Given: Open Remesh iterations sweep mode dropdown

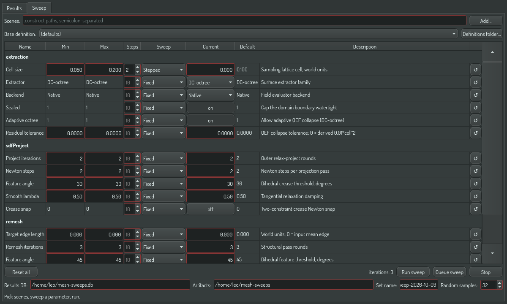Looking at the screenshot, I should 164,247.
